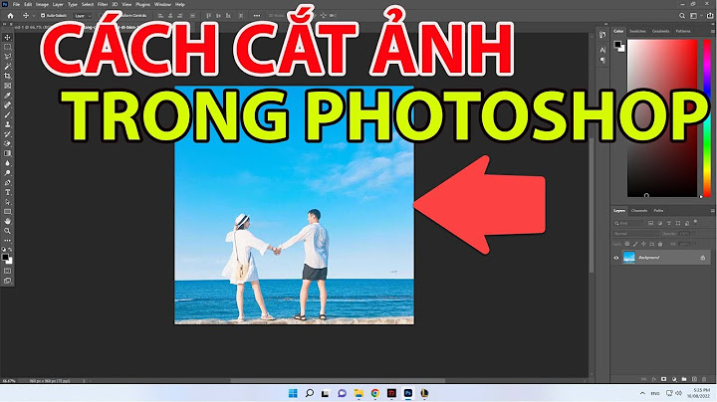Open Layers panel flyout menu
This screenshot has height=402, width=717.
click(712, 211)
